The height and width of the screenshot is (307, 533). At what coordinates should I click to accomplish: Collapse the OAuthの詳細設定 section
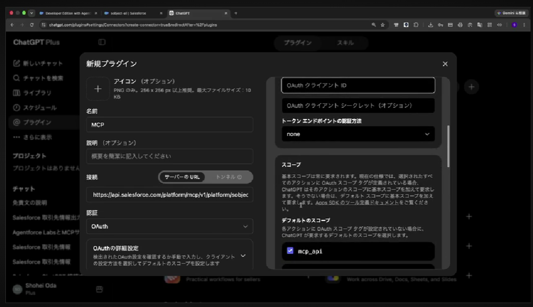243,256
